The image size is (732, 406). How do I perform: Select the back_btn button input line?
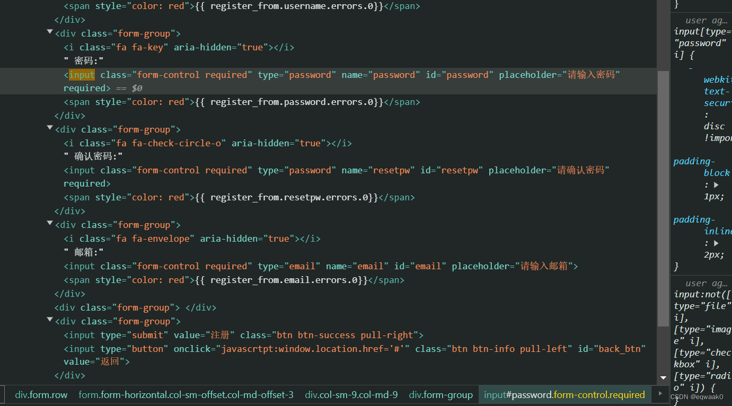point(355,355)
